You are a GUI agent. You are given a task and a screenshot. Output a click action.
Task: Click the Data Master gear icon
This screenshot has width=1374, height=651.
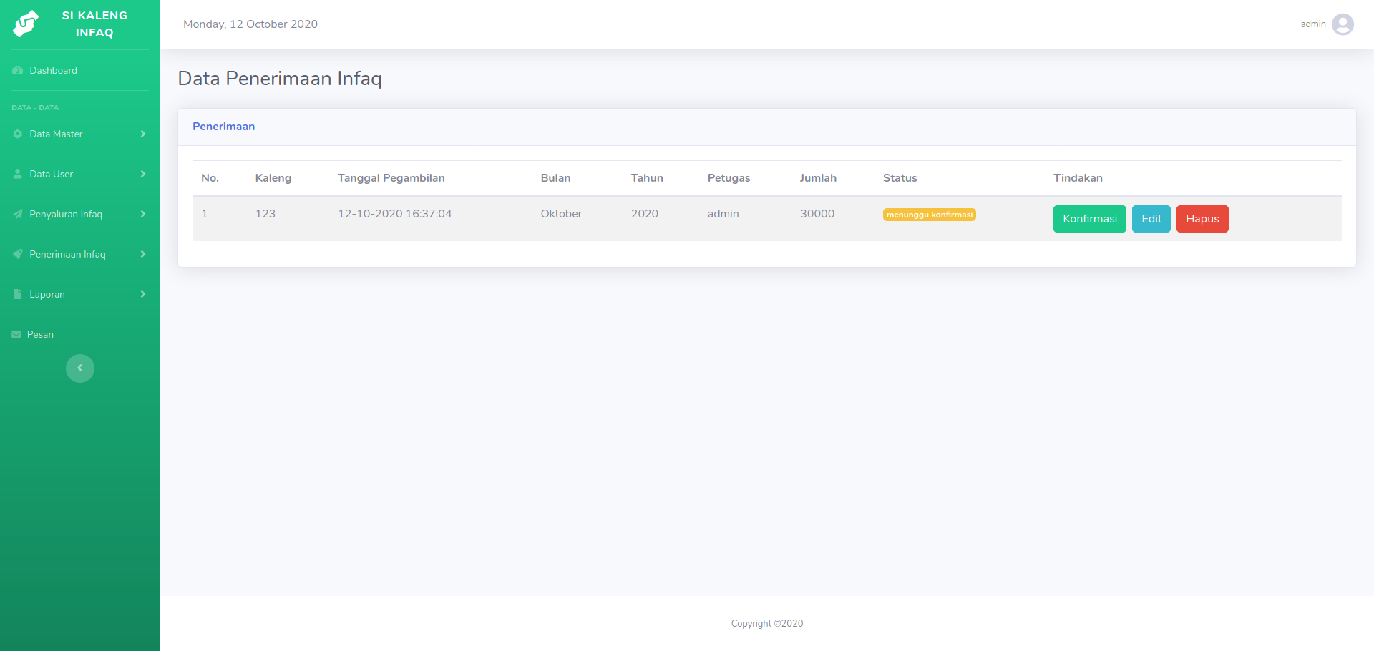[16, 134]
